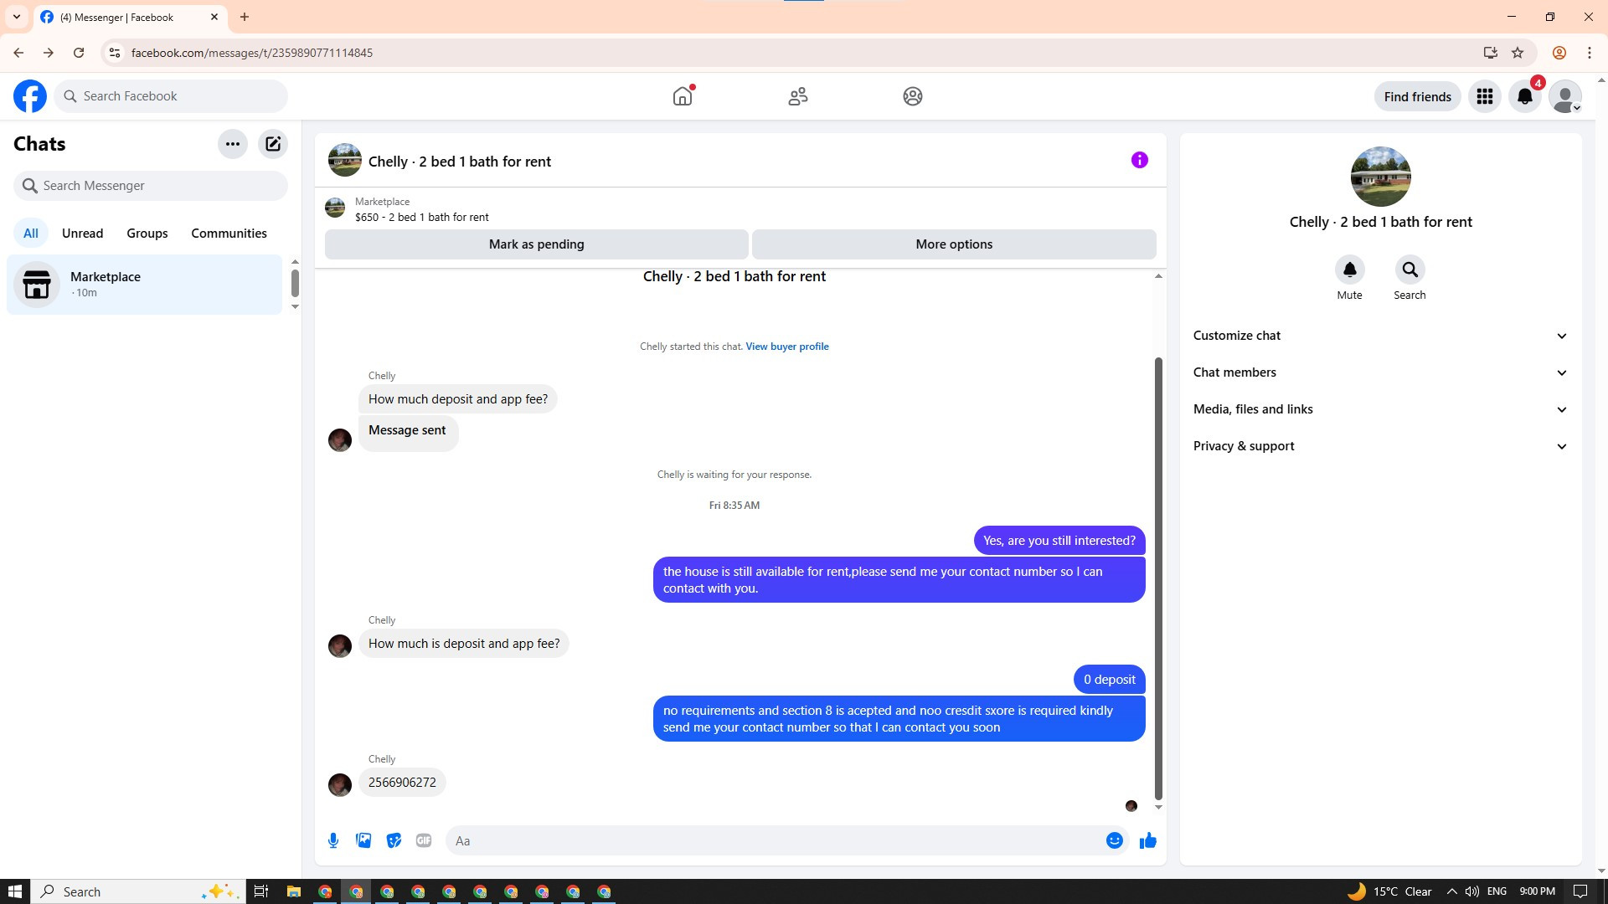Open the listing thumbnail in the info panel
Screen dimensions: 1608x904
pos(1381,177)
